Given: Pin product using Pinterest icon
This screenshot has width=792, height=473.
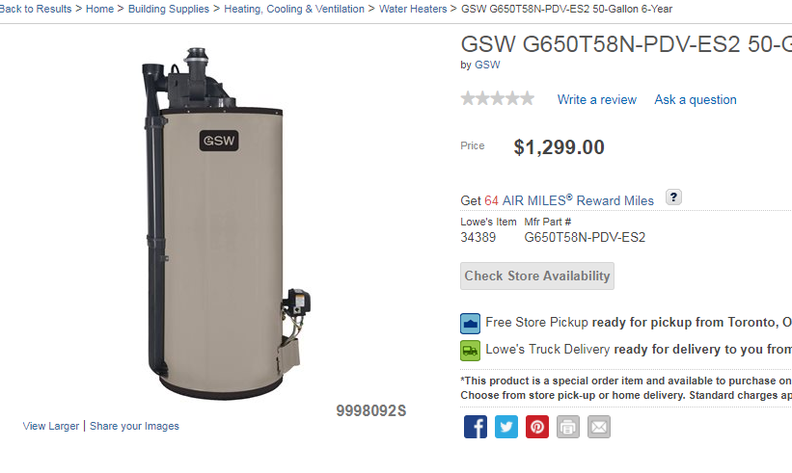Looking at the screenshot, I should [537, 427].
